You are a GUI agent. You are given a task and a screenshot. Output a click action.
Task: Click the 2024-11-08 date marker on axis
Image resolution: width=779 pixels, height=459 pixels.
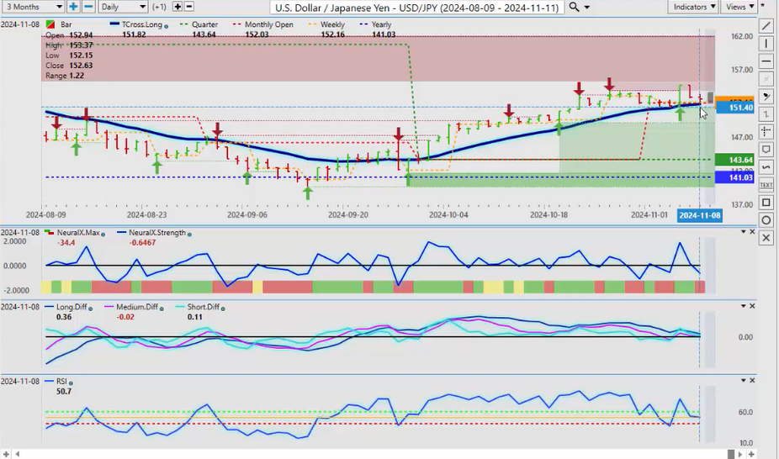[x=699, y=215]
